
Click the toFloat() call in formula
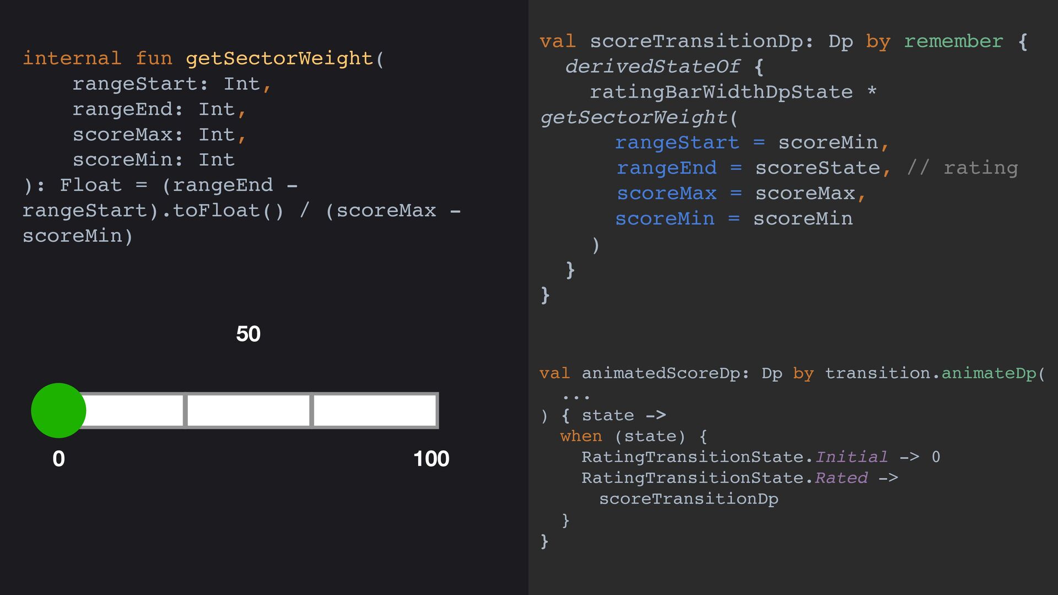(x=228, y=210)
